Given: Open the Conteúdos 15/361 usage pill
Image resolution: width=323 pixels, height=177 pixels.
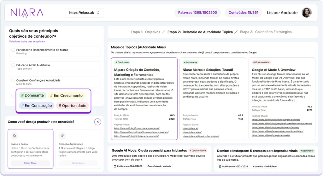Looking at the screenshot, I should tap(243, 13).
